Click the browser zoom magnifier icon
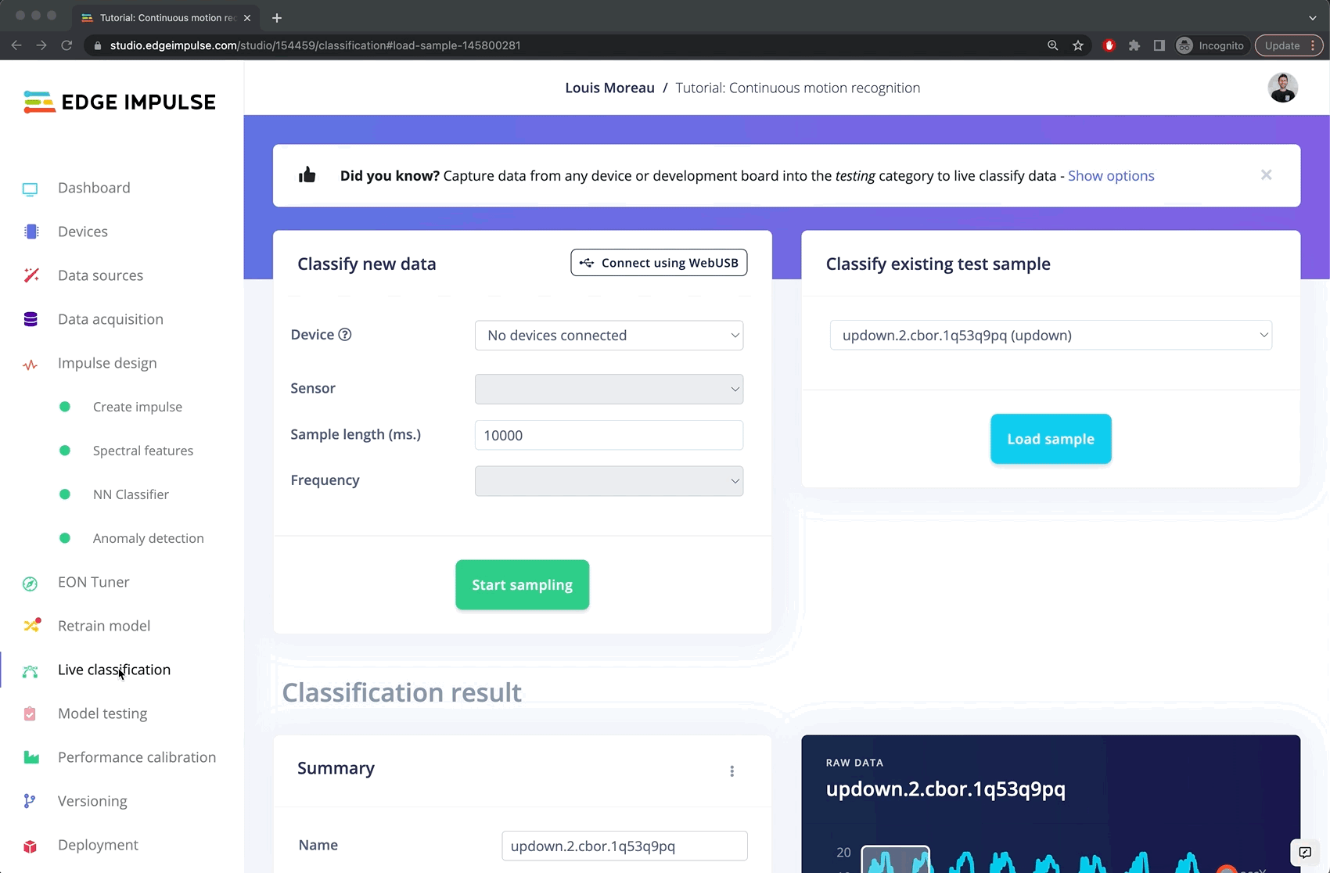Viewport: 1330px width, 873px height. pos(1053,45)
